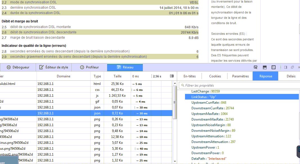300x164 pixels.
Task: Dock developer tools to side
Action: [x=286, y=67]
